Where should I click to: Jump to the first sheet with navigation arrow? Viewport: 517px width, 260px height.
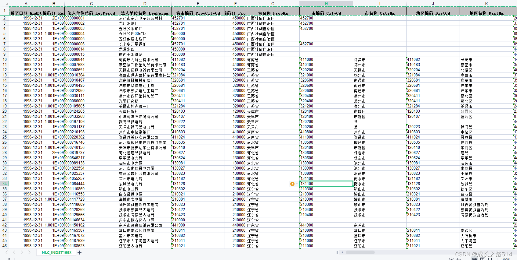[x=6, y=252]
